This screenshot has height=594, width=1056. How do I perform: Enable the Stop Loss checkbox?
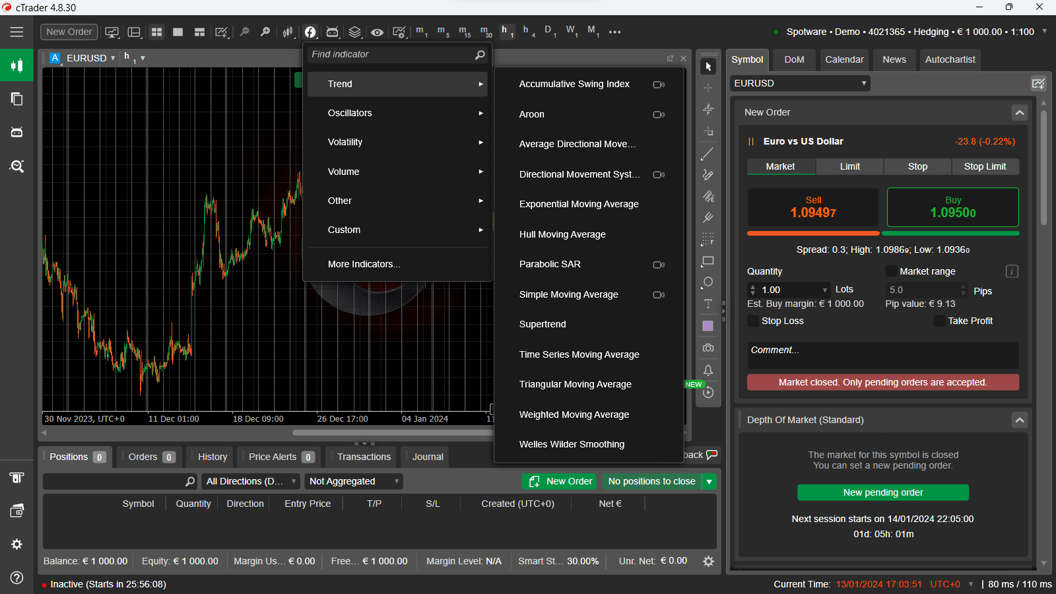point(753,321)
